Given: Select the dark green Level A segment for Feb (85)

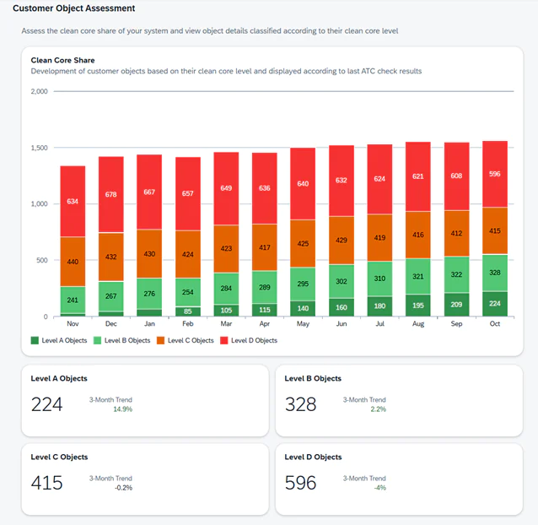Looking at the screenshot, I should (x=188, y=311).
